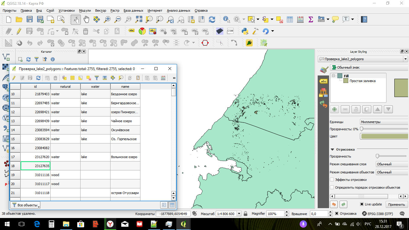Open the Все объекты filter dropdown
Image resolution: width=409 pixels, height=230 pixels.
25,205
